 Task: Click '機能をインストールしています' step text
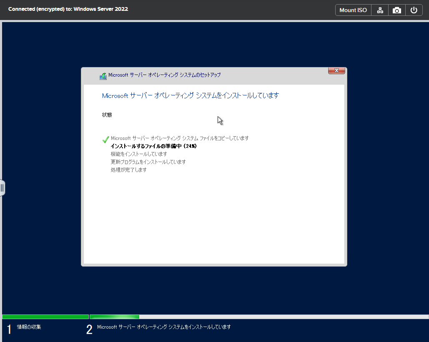click(139, 154)
